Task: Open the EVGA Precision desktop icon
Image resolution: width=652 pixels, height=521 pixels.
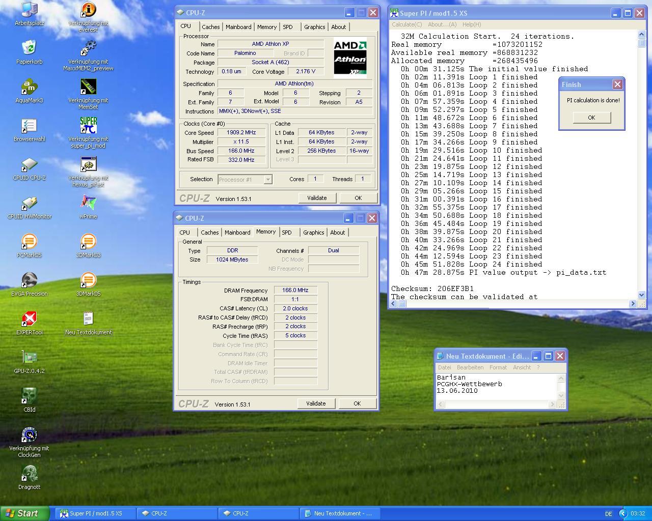Action: (30, 284)
